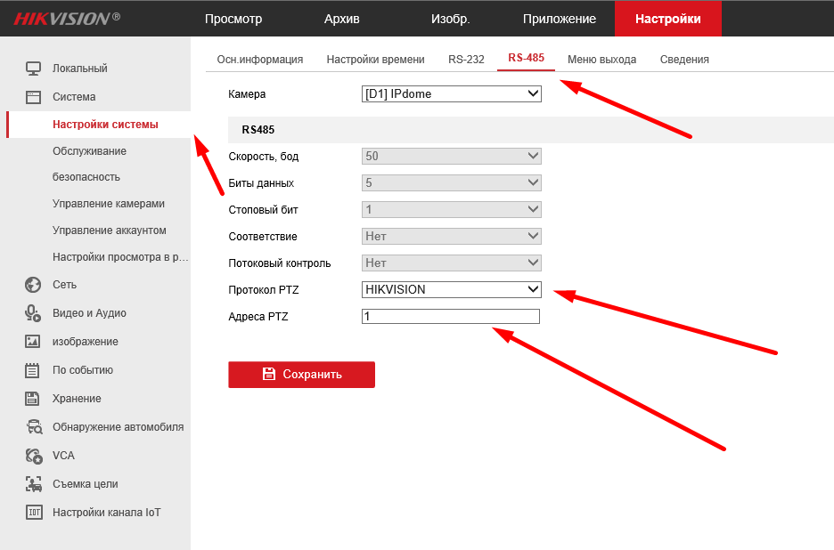Screen dimensions: 834x550
Task: Click the Storage floppy disk icon
Action: pos(34,399)
